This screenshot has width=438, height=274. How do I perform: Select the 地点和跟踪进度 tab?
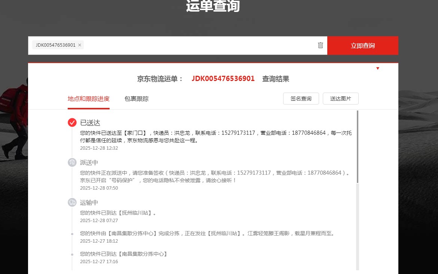(89, 99)
